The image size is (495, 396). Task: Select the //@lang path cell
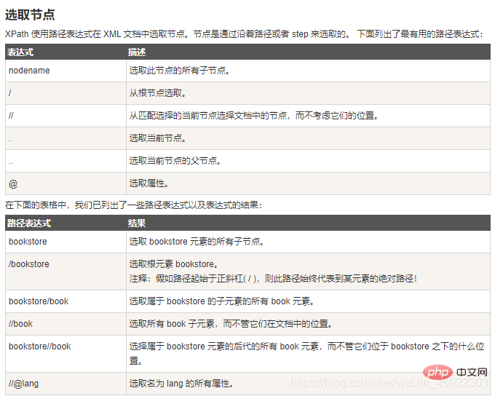pos(66,384)
